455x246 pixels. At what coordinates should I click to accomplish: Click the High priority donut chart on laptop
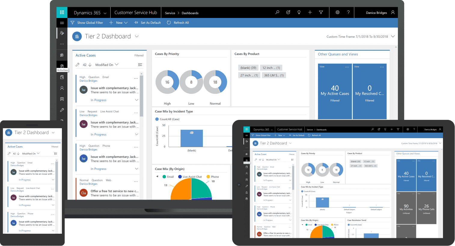167,82
